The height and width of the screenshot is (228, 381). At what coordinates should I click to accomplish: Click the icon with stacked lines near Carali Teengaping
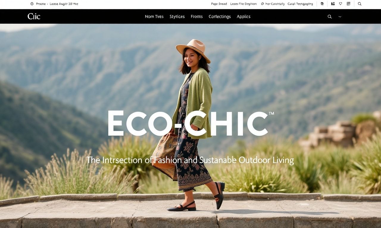tap(322, 4)
